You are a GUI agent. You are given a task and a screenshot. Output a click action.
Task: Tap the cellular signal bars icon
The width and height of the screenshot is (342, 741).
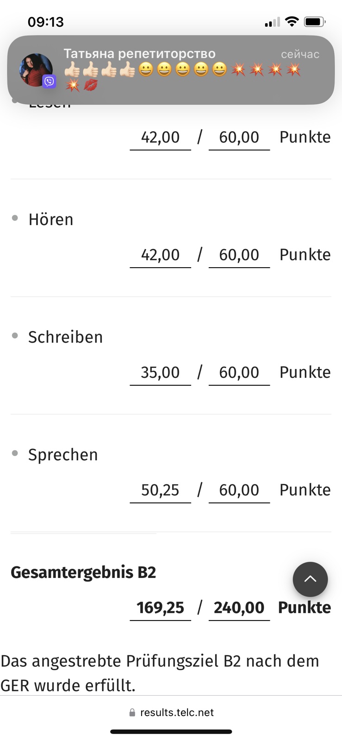pyautogui.click(x=272, y=22)
